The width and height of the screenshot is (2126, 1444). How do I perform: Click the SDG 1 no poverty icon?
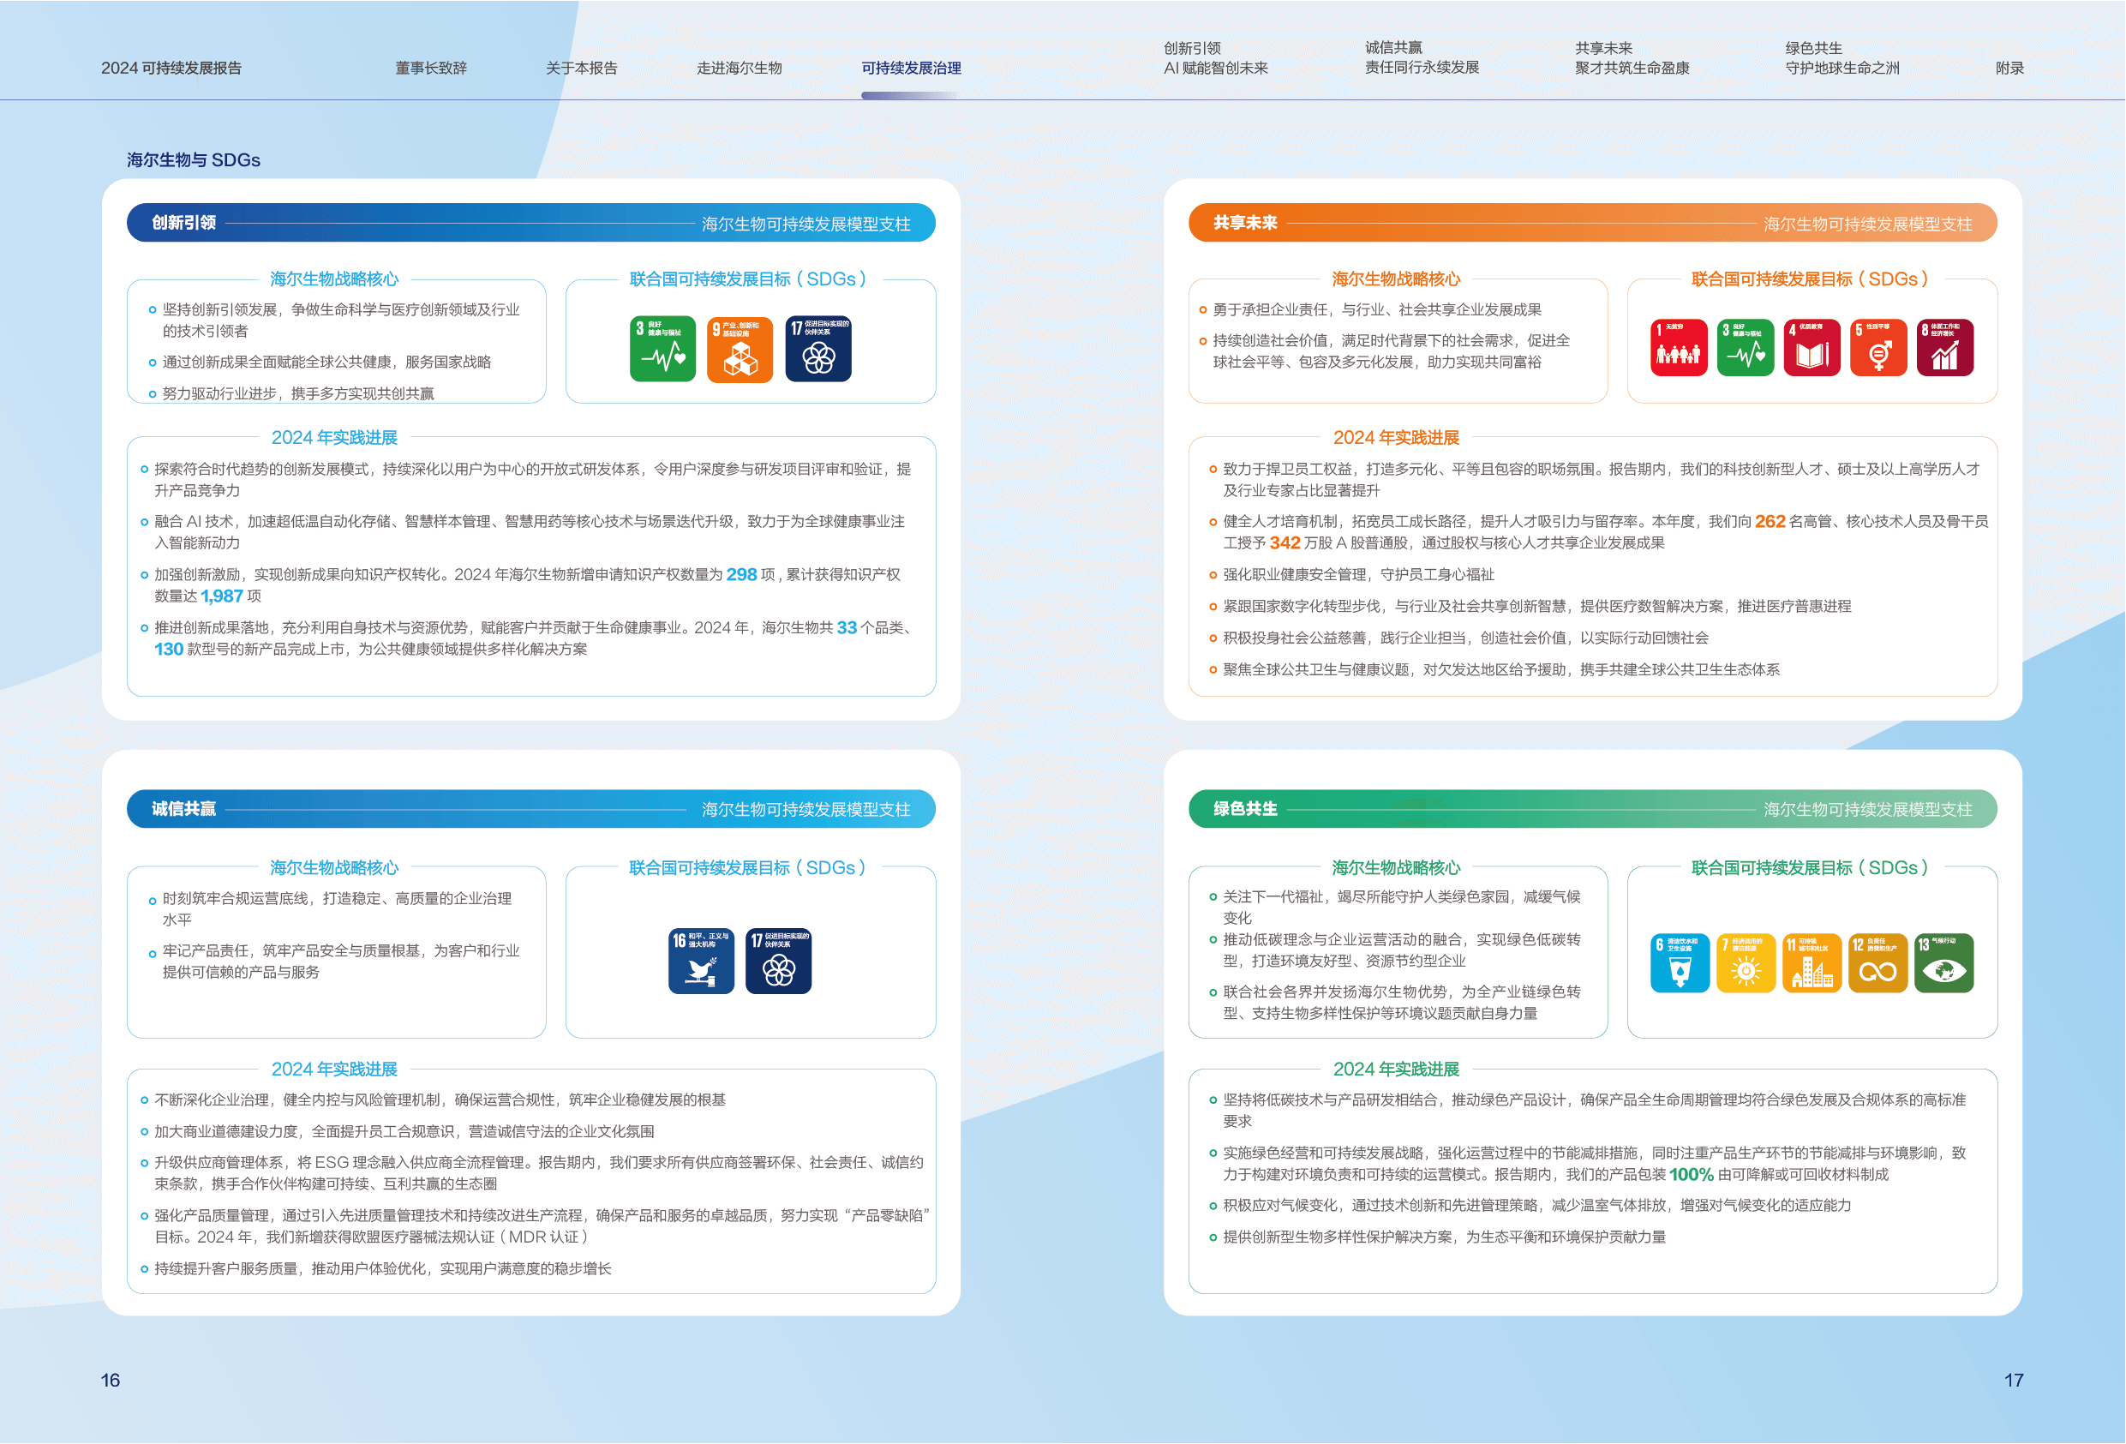1678,348
